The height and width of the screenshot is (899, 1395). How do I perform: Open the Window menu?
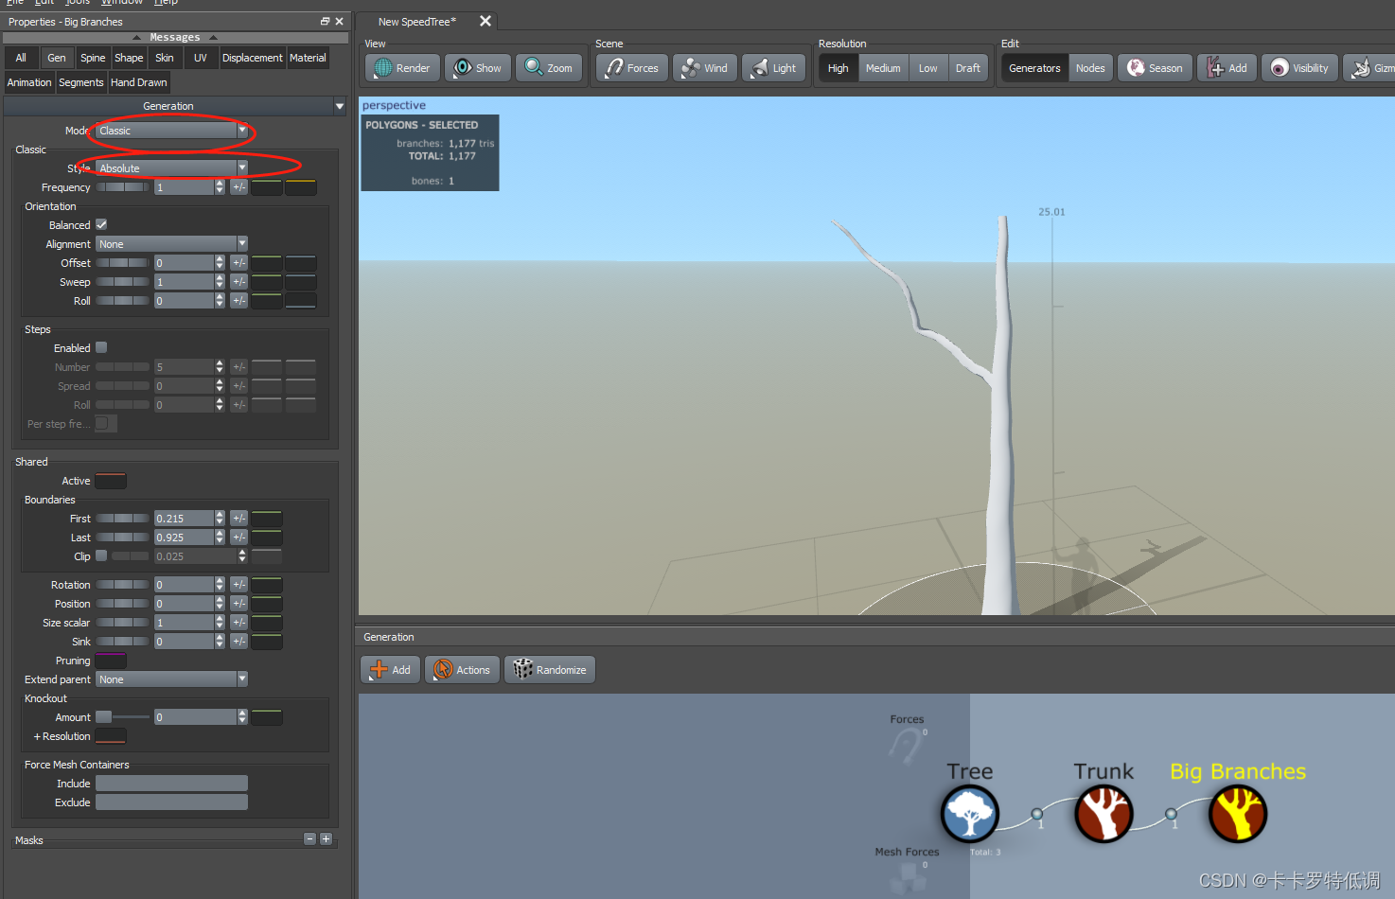(x=122, y=2)
